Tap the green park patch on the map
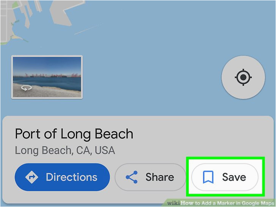276x207 pixels. click(15, 5)
